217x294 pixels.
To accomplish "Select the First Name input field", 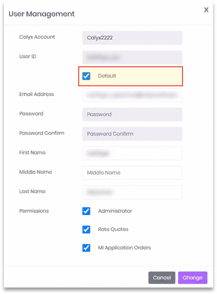I will pos(132,153).
